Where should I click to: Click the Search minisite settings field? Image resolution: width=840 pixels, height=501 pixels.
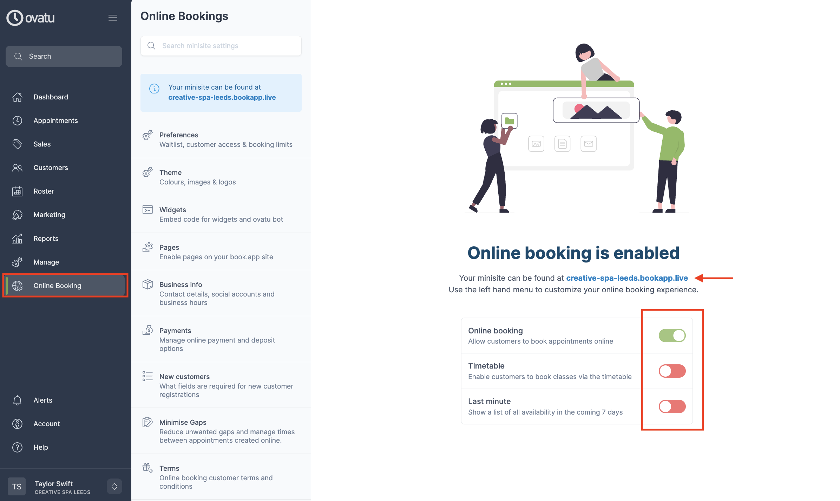[x=221, y=46]
